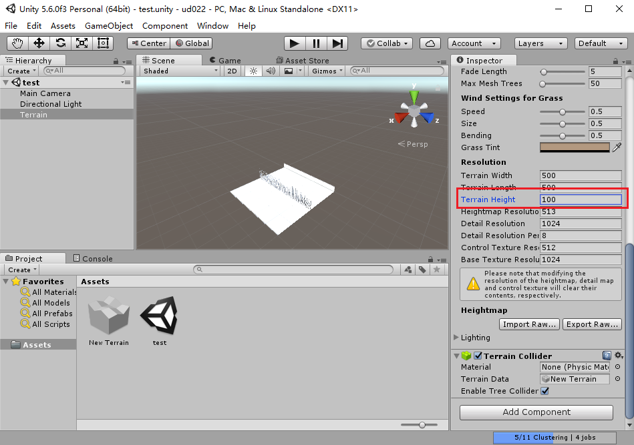Viewport: 634px width, 445px height.
Task: Open Terrain Collider help icon
Action: click(x=607, y=356)
